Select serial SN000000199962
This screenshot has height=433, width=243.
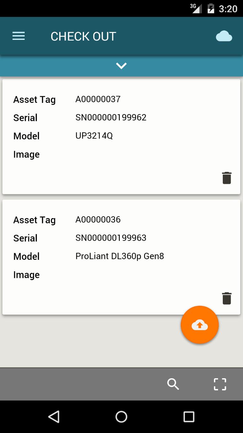(111, 118)
